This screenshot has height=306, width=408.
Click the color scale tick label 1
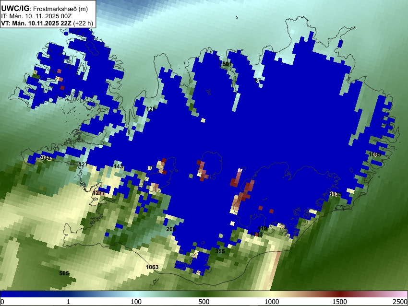coord(68,302)
